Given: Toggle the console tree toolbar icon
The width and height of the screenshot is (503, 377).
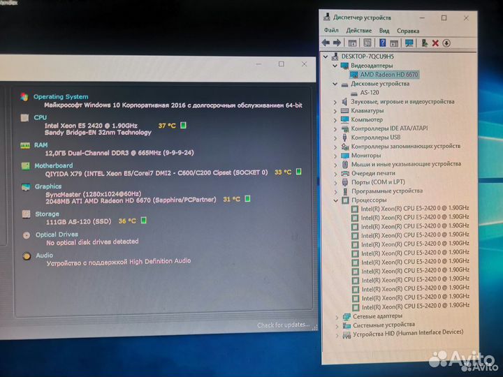Looking at the screenshot, I should [353, 43].
